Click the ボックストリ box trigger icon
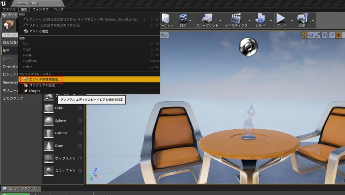345x195 pixels. click(x=49, y=158)
